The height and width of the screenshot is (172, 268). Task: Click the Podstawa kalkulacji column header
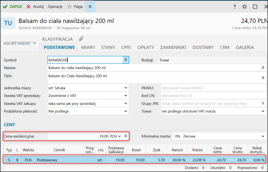click(116, 150)
